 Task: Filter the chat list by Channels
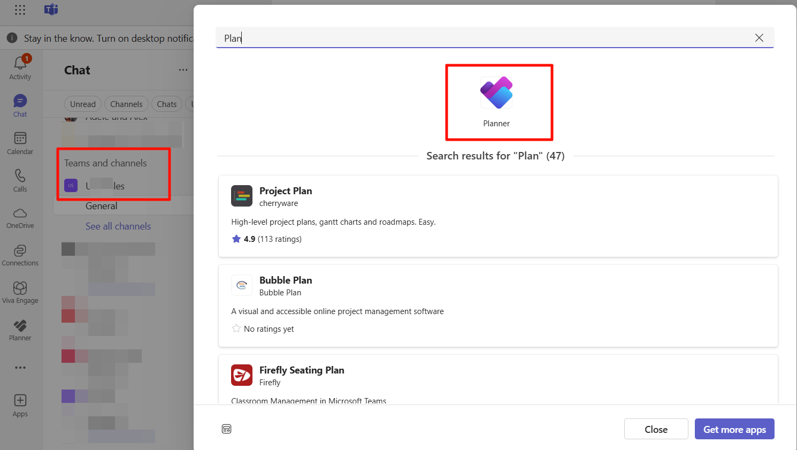point(126,104)
